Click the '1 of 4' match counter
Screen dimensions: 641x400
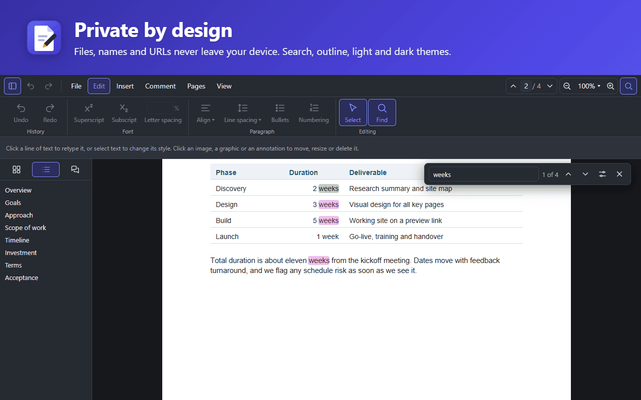pos(550,174)
